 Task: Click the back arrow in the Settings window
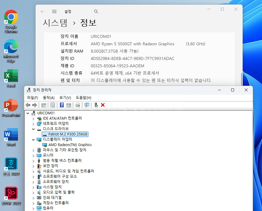(42, 11)
